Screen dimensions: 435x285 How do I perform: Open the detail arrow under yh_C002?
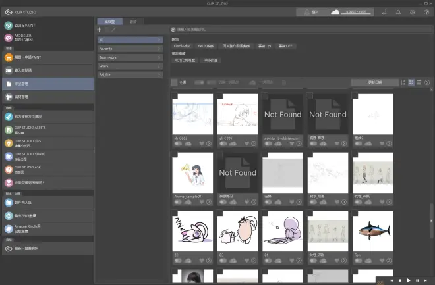[x=209, y=143]
